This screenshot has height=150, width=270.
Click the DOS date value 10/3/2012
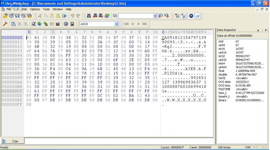click(x=242, y=82)
